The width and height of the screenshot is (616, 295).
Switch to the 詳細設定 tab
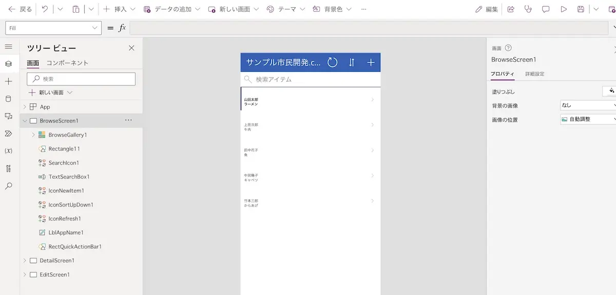(534, 74)
